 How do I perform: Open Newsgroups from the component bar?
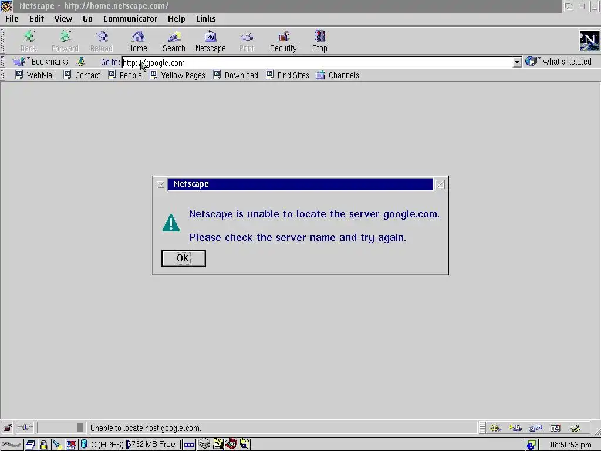tap(535, 428)
